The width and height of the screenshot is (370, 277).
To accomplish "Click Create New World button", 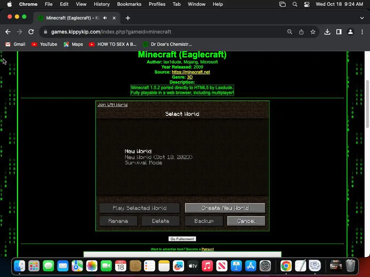I will 225,208.
